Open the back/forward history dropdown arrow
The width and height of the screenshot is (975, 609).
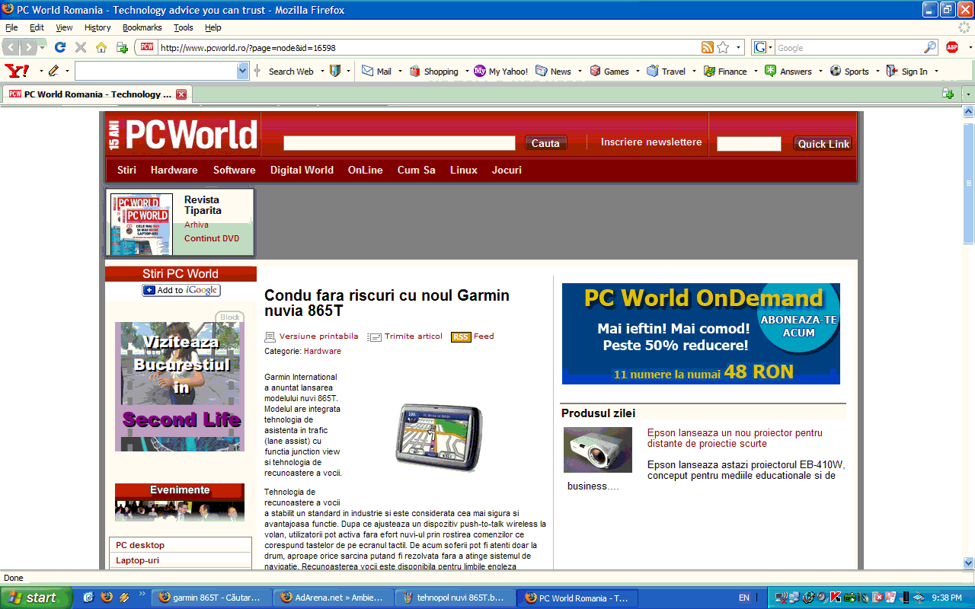pyautogui.click(x=43, y=47)
